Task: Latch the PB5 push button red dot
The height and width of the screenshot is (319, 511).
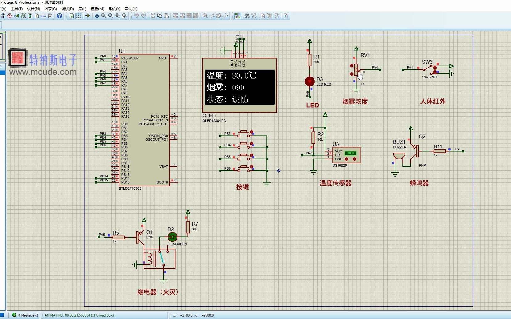Action: 252,155
